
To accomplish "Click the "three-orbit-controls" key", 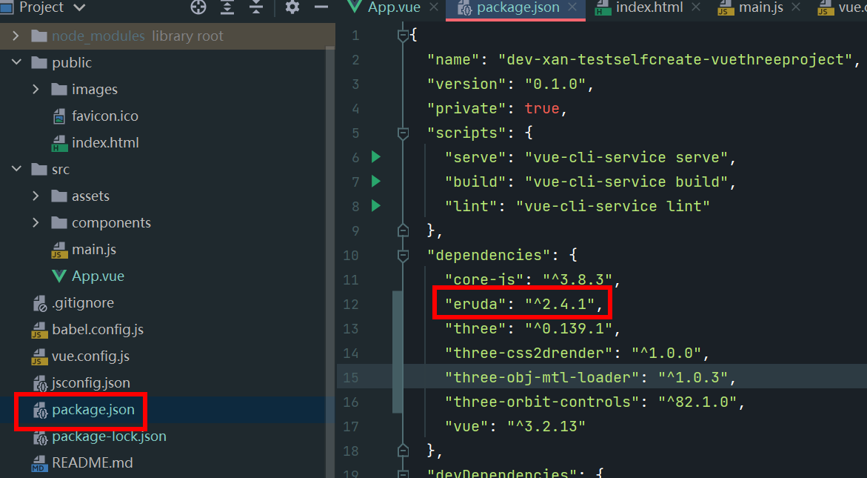I will [543, 402].
